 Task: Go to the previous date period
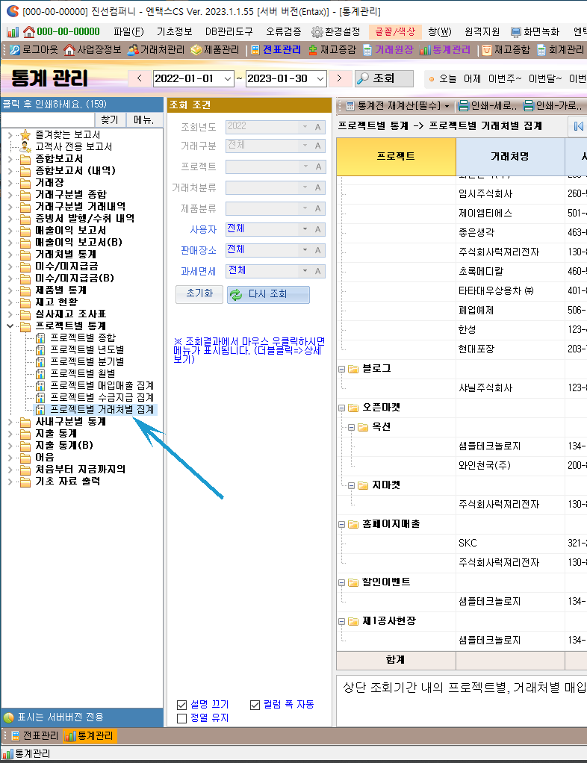point(139,79)
